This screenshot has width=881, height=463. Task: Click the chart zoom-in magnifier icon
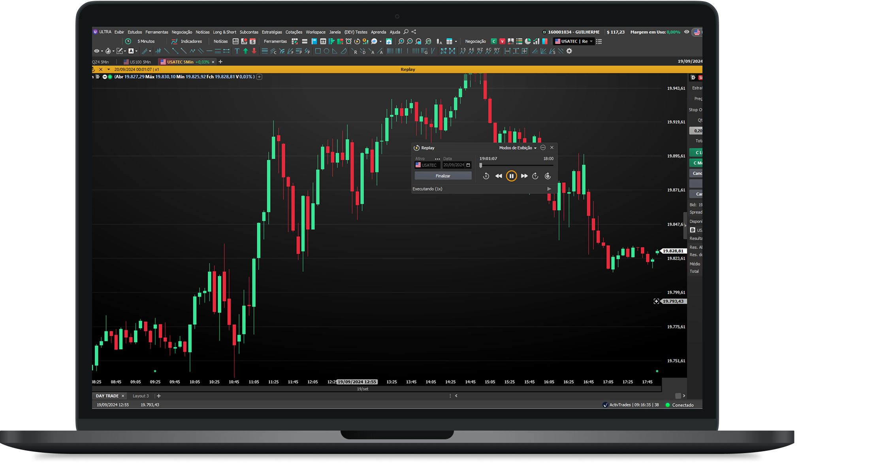(401, 42)
